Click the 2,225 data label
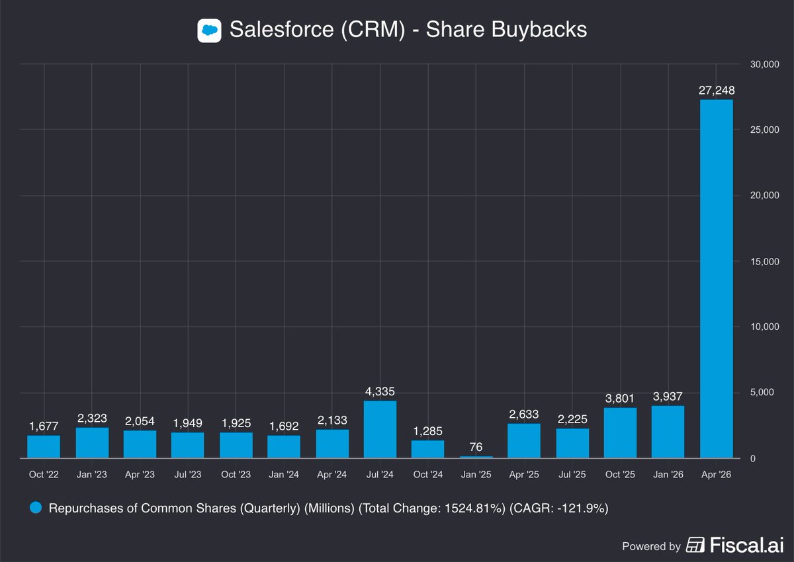This screenshot has width=794, height=562. tap(572, 419)
